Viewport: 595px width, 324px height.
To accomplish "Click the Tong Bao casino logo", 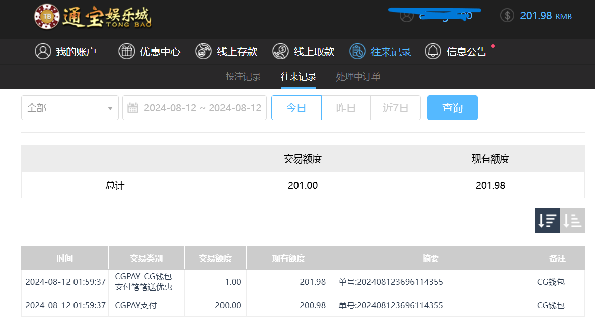I will coord(93,17).
